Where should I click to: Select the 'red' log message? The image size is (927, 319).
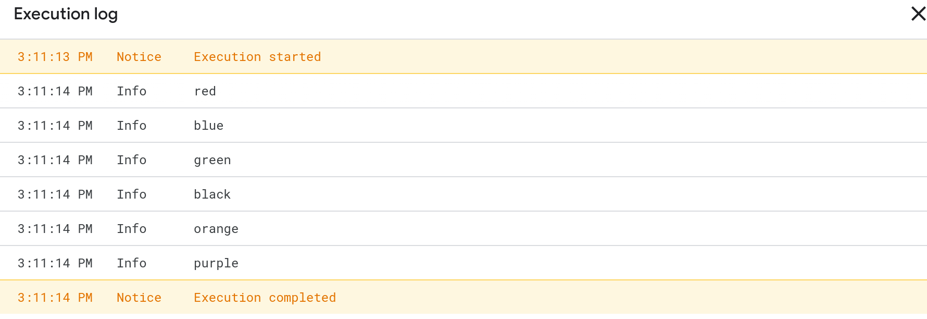(x=205, y=91)
